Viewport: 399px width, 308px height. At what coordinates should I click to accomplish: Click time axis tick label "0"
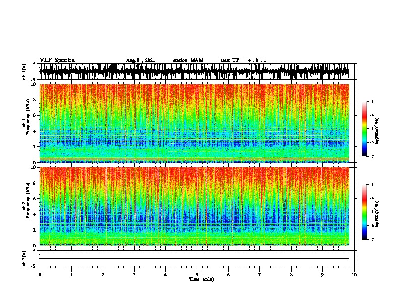tap(40, 275)
